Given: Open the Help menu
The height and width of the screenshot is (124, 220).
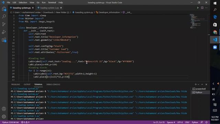Looking at the screenshot, I should coord(60,2).
